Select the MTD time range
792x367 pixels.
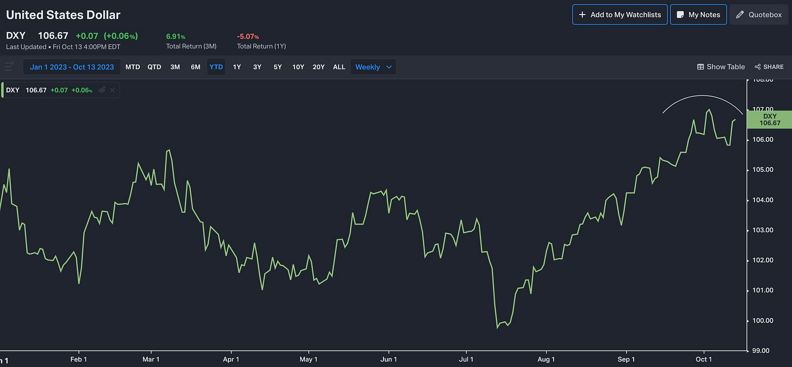(133, 67)
